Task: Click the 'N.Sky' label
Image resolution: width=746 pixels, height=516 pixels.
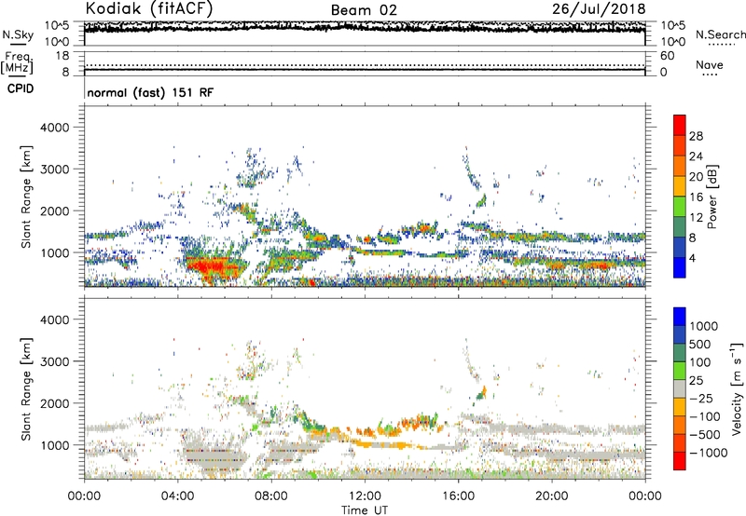Action: pos(18,34)
